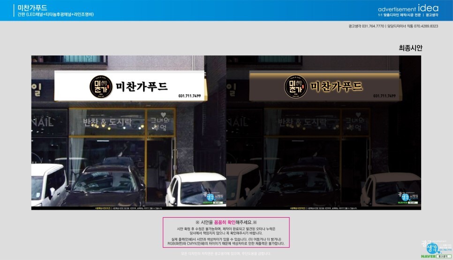Click the 간판 LED채널 subtitle text in header
This screenshot has height=260, width=453.
(55, 15)
